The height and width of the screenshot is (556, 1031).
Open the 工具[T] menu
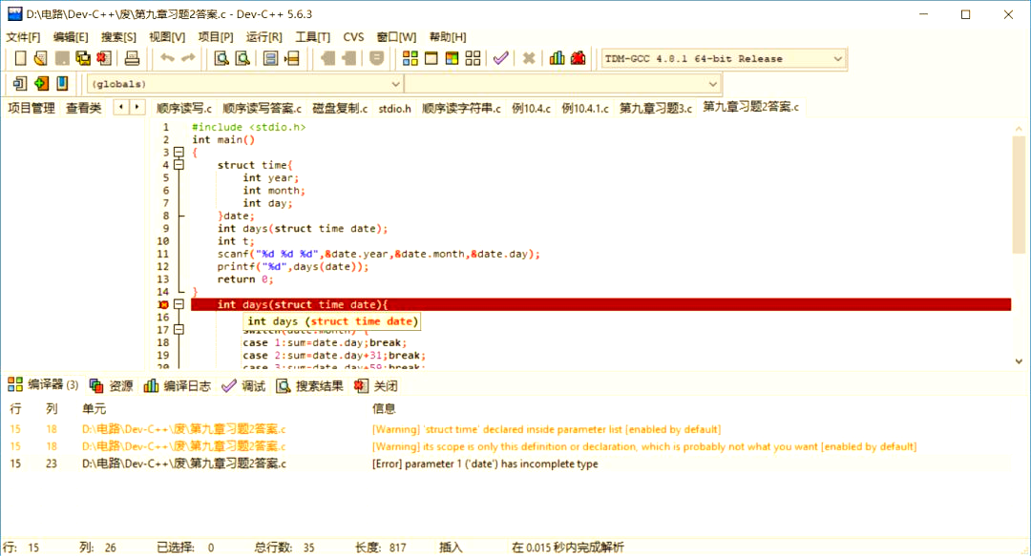pos(312,37)
